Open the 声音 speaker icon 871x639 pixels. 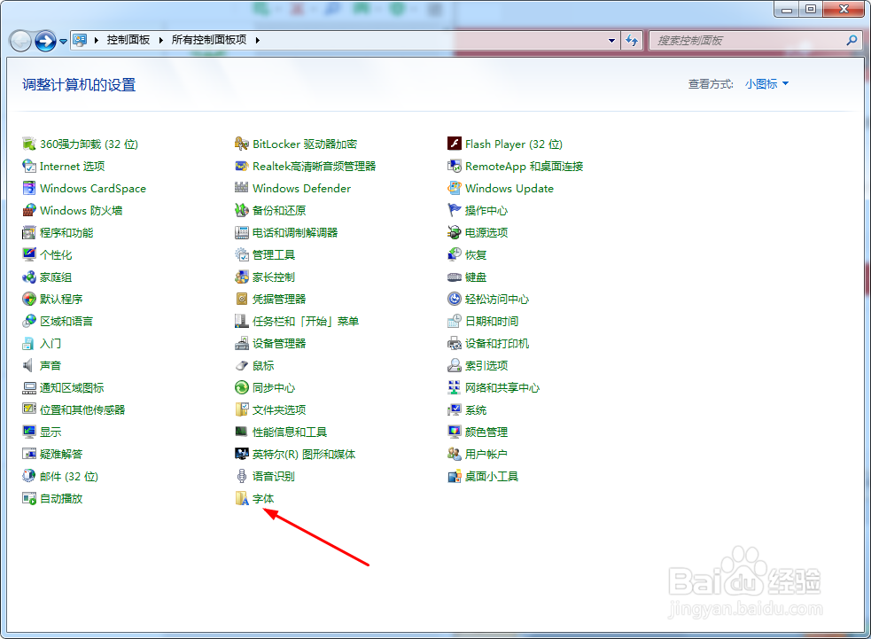click(29, 366)
